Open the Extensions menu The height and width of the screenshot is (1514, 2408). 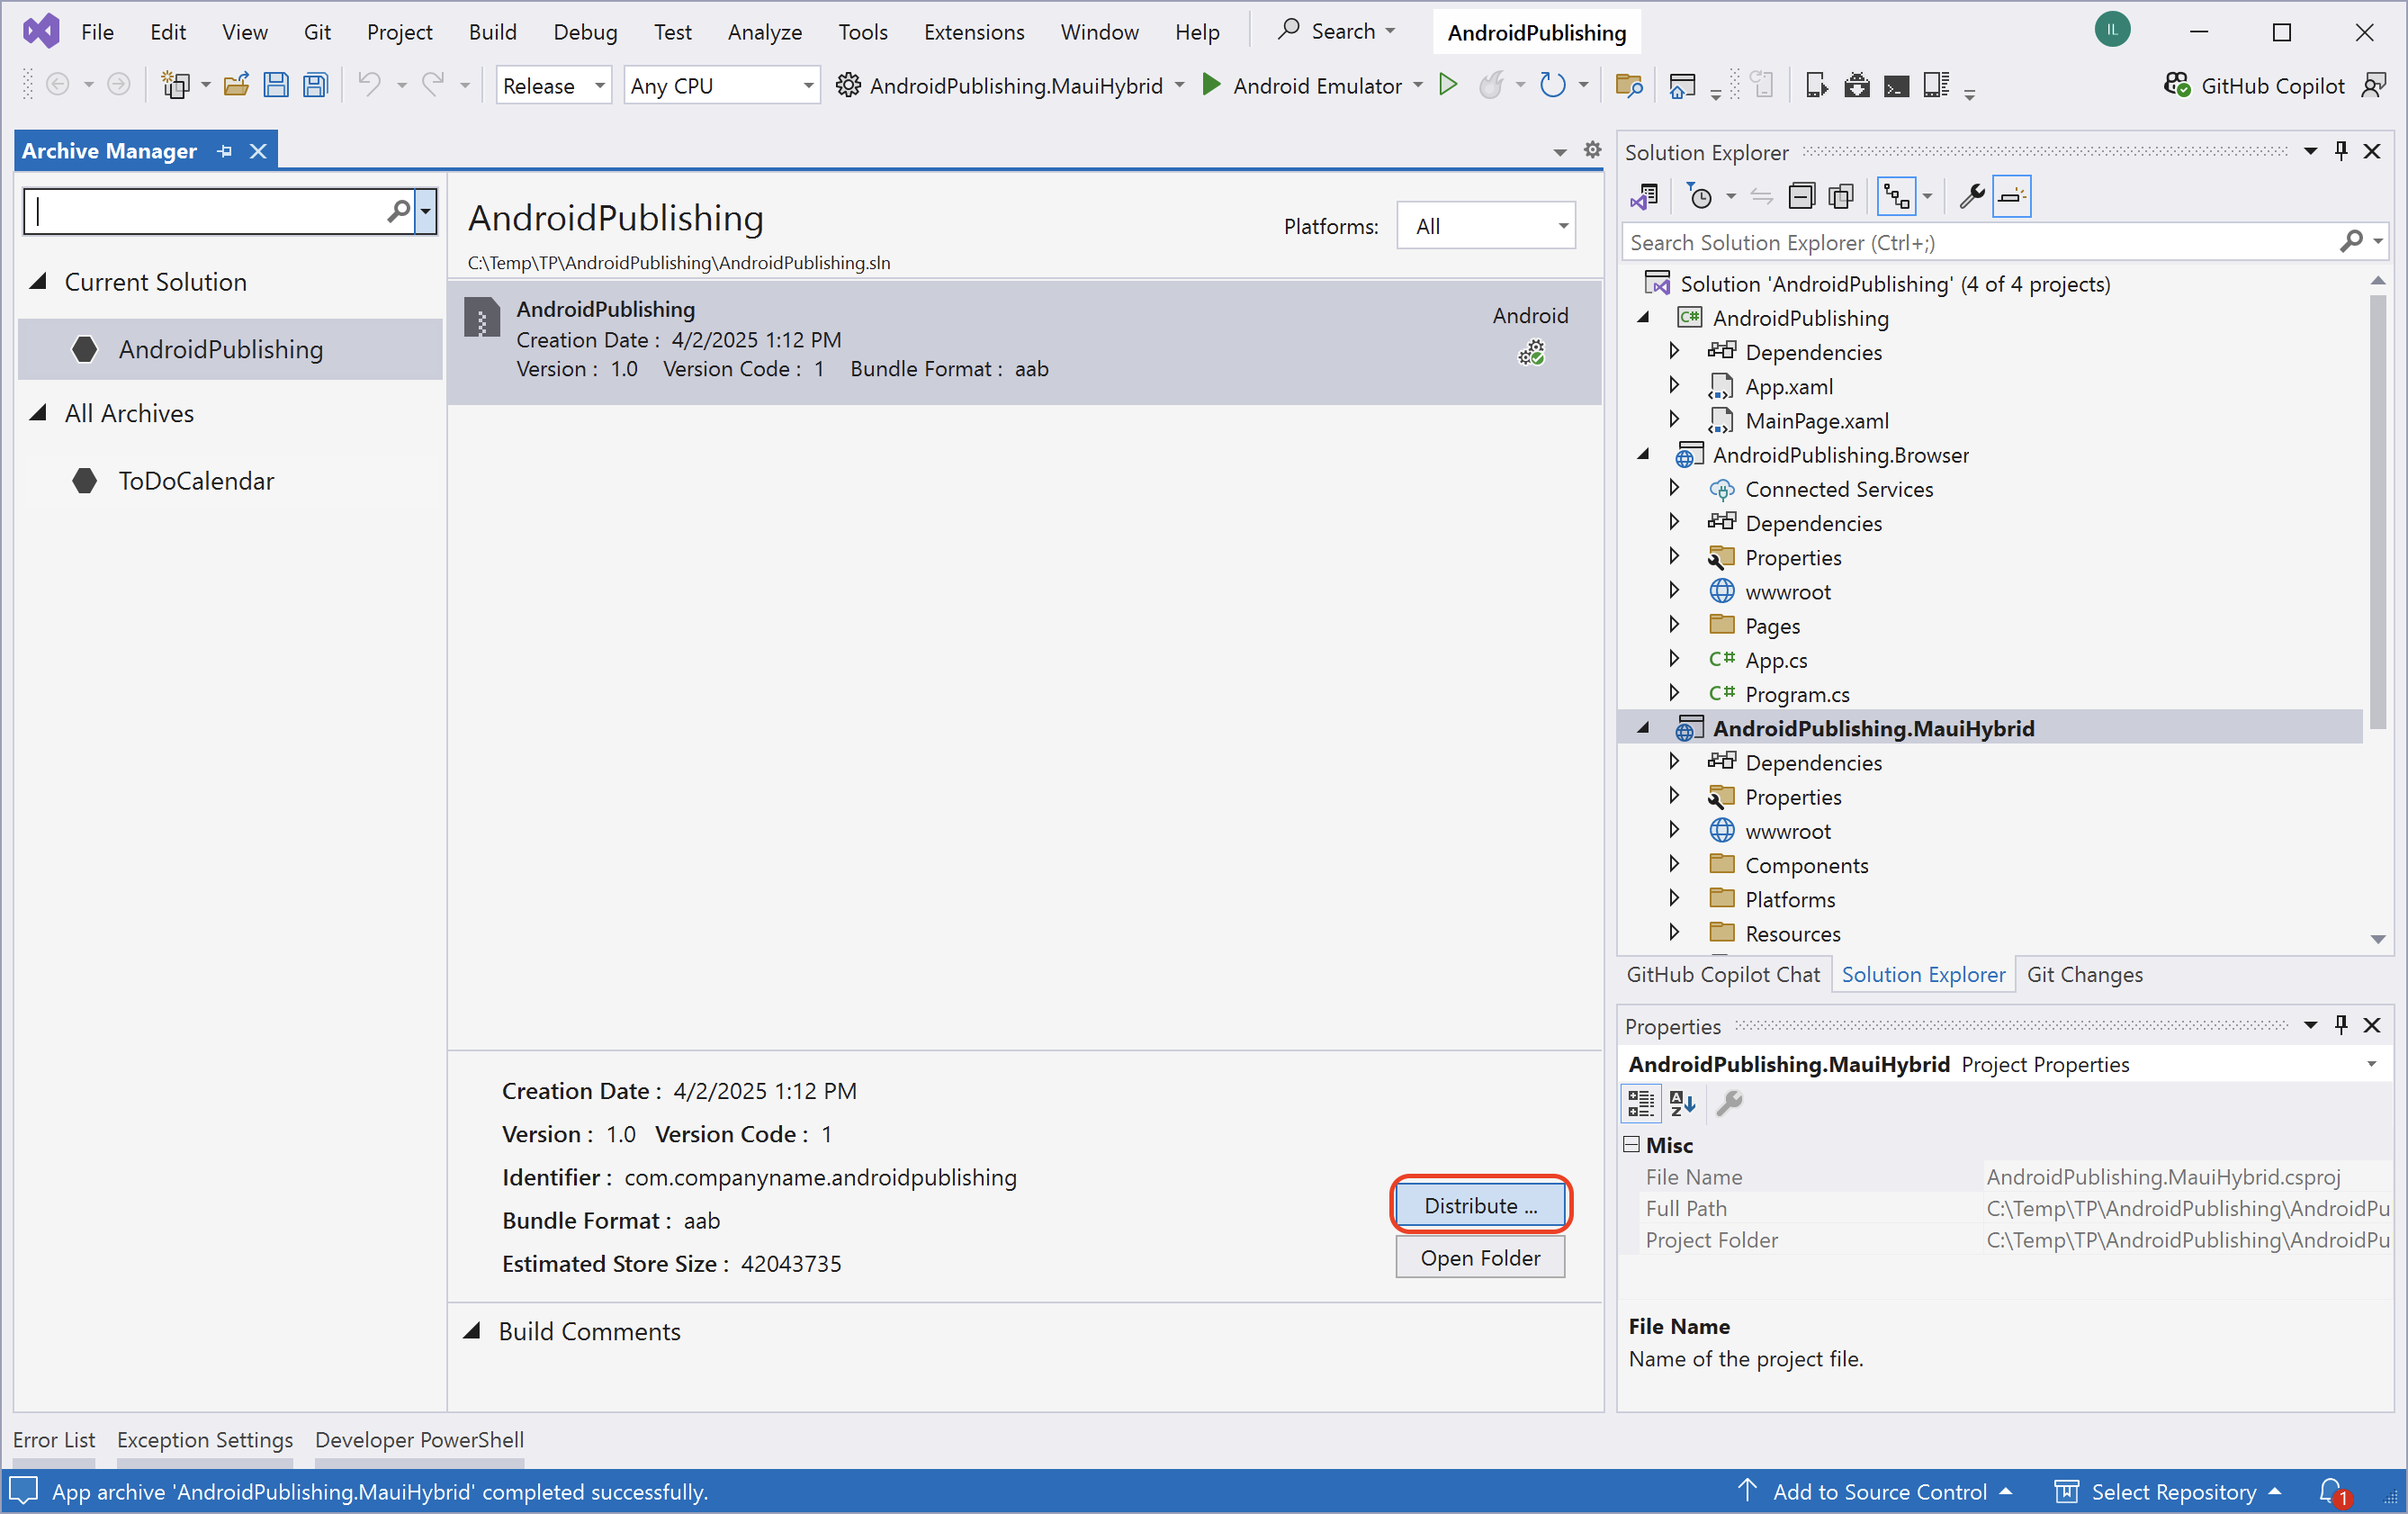pyautogui.click(x=973, y=32)
